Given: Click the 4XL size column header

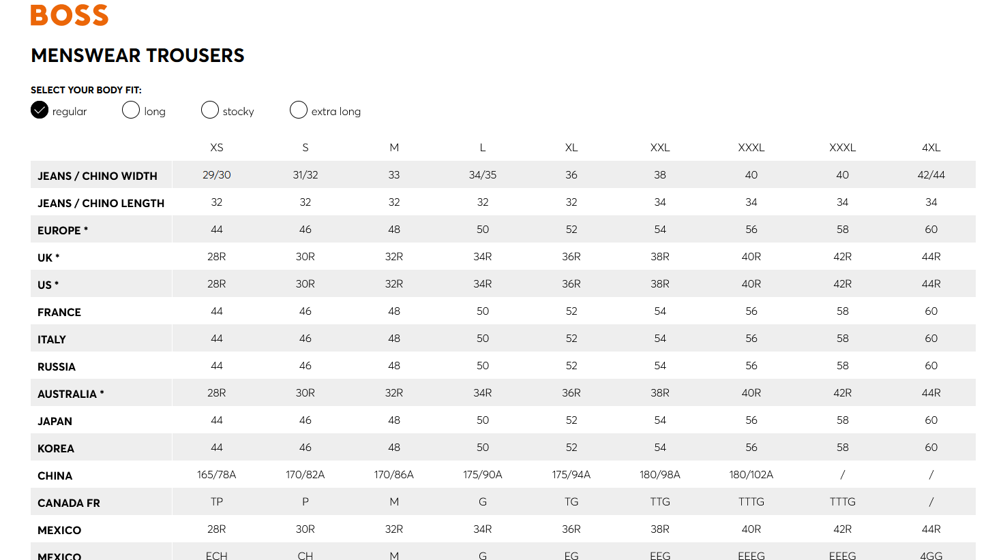Looking at the screenshot, I should [x=931, y=148].
